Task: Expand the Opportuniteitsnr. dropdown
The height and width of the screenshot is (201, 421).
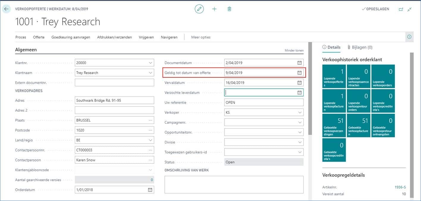Action: [x=300, y=132]
